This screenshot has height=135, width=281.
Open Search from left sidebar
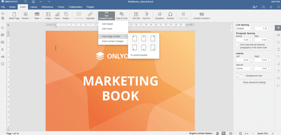pos(2,28)
